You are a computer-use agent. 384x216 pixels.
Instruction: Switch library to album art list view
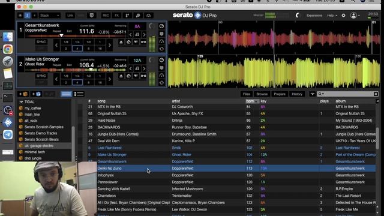pyautogui.click(x=79, y=94)
